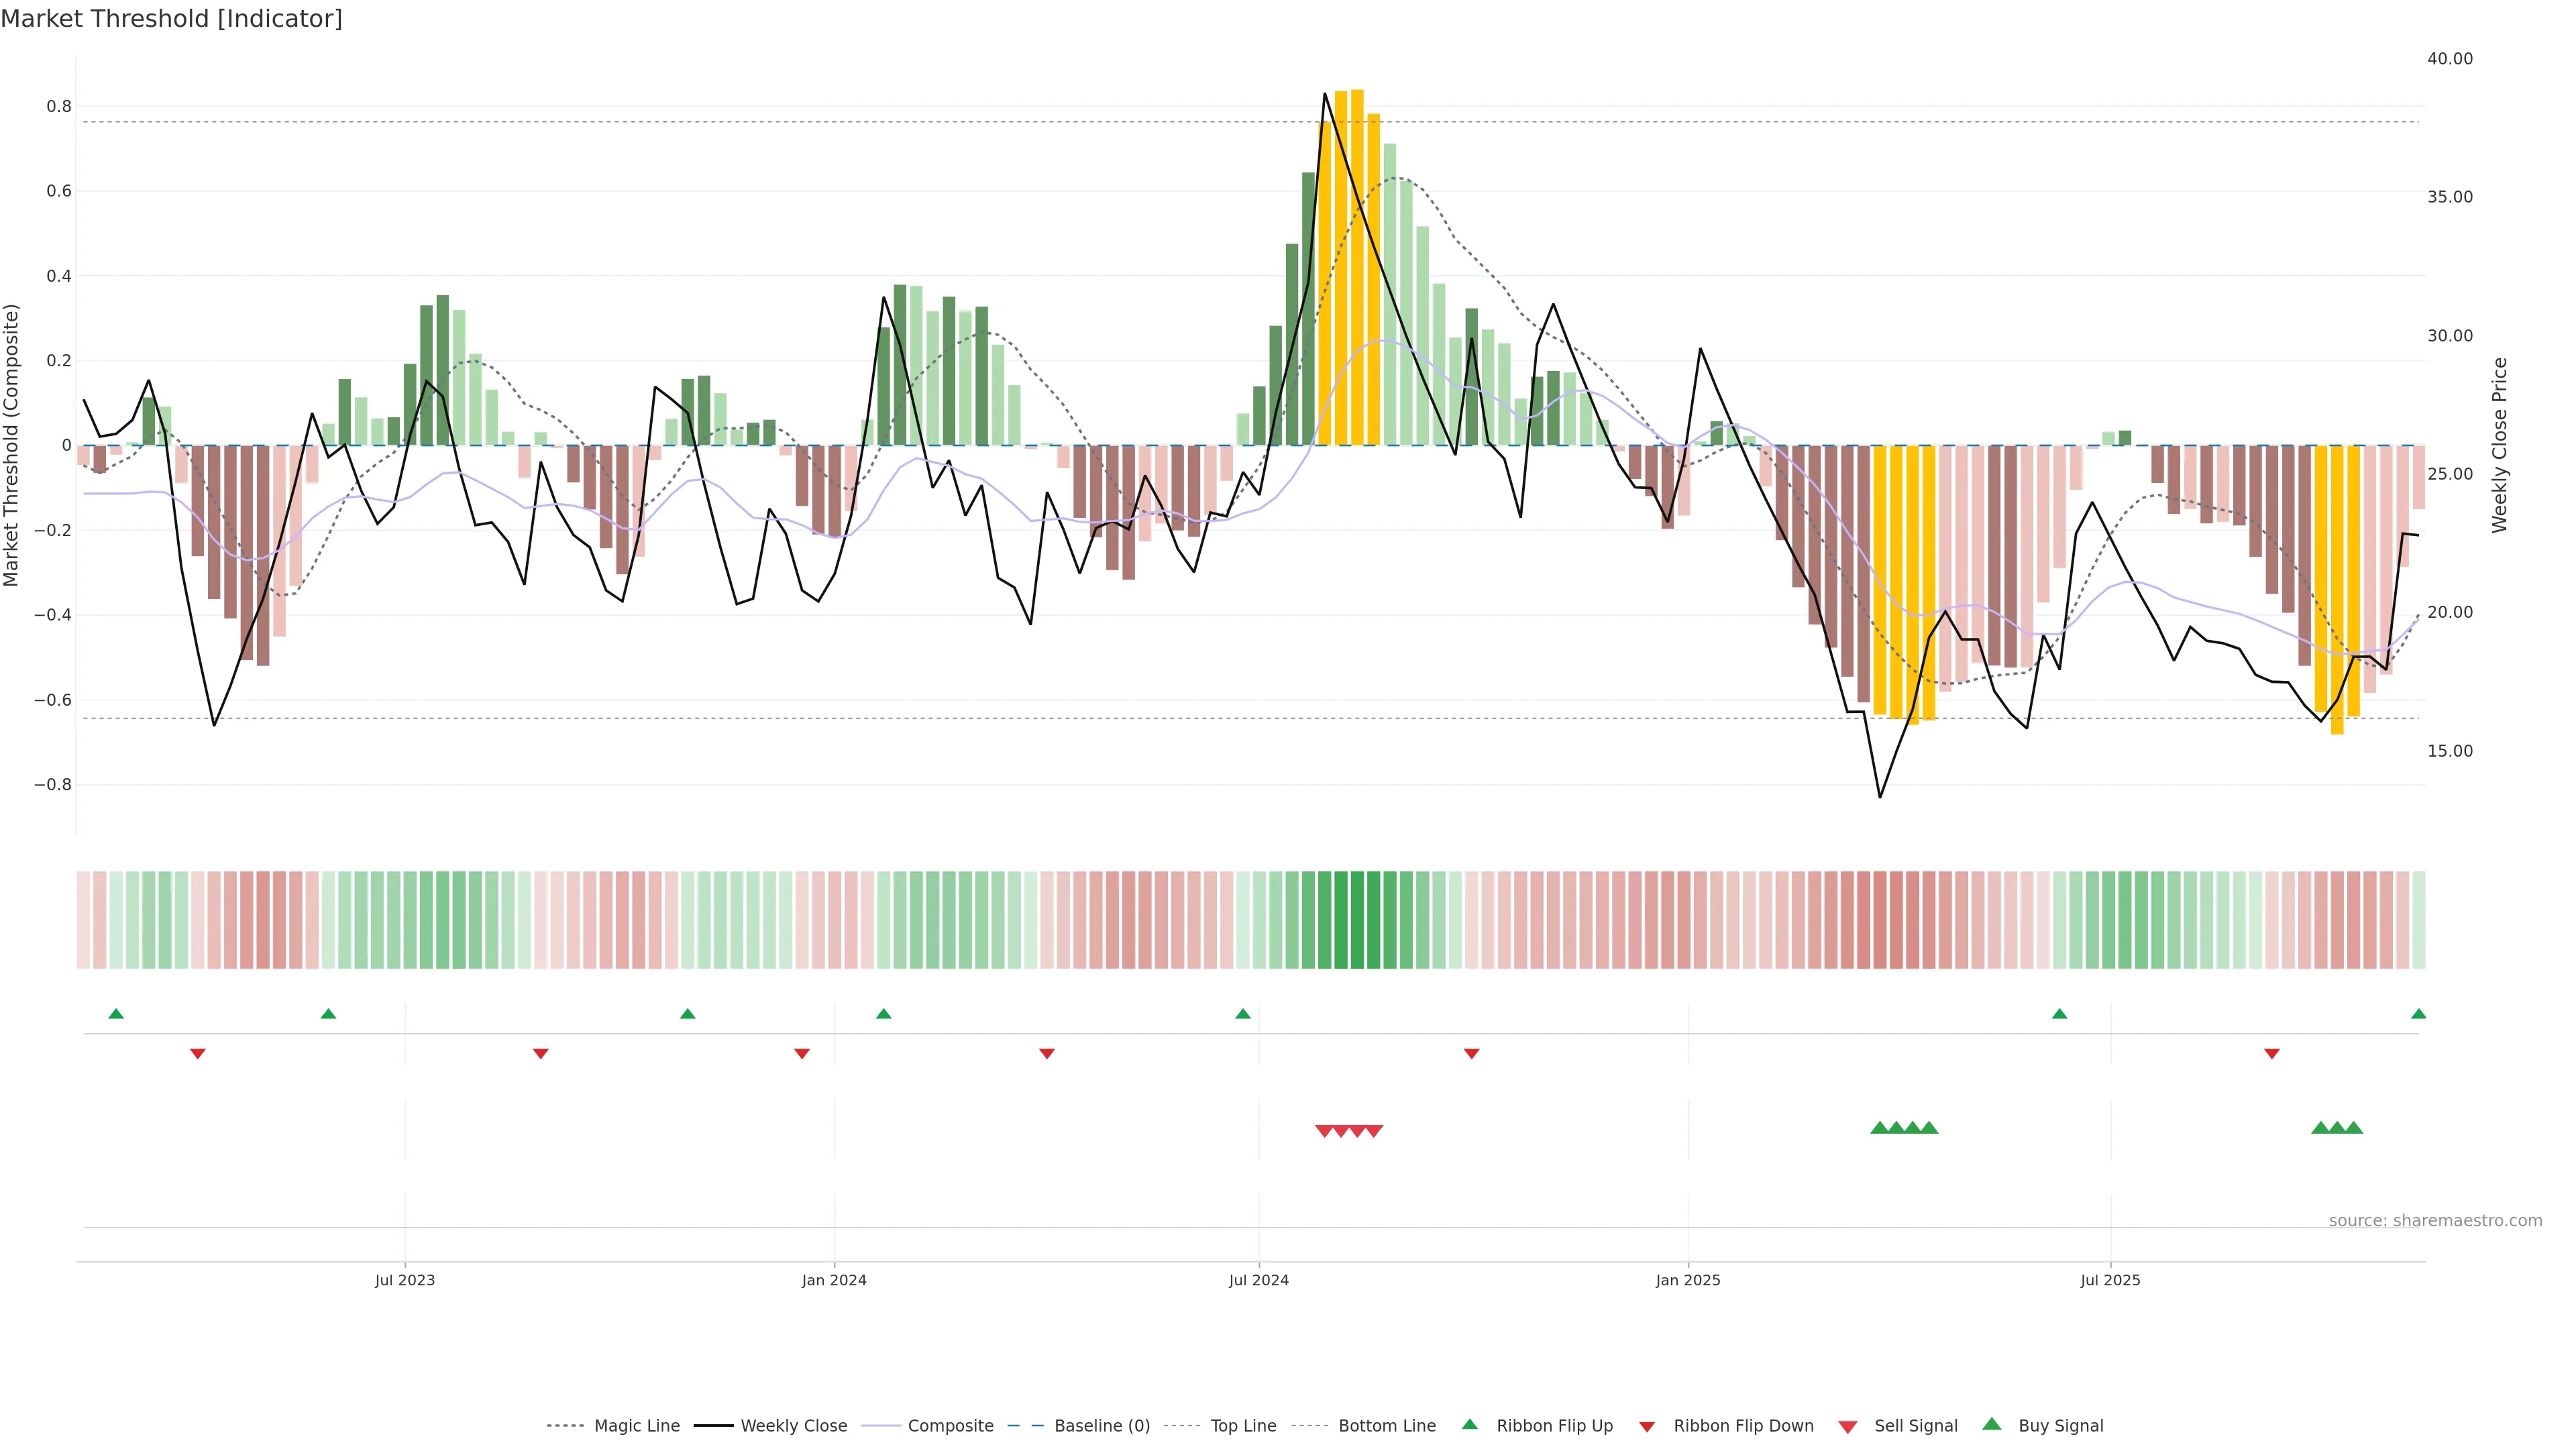The image size is (2576, 1449).
Task: Click the Weekly Close Price axis title
Action: [2500, 445]
